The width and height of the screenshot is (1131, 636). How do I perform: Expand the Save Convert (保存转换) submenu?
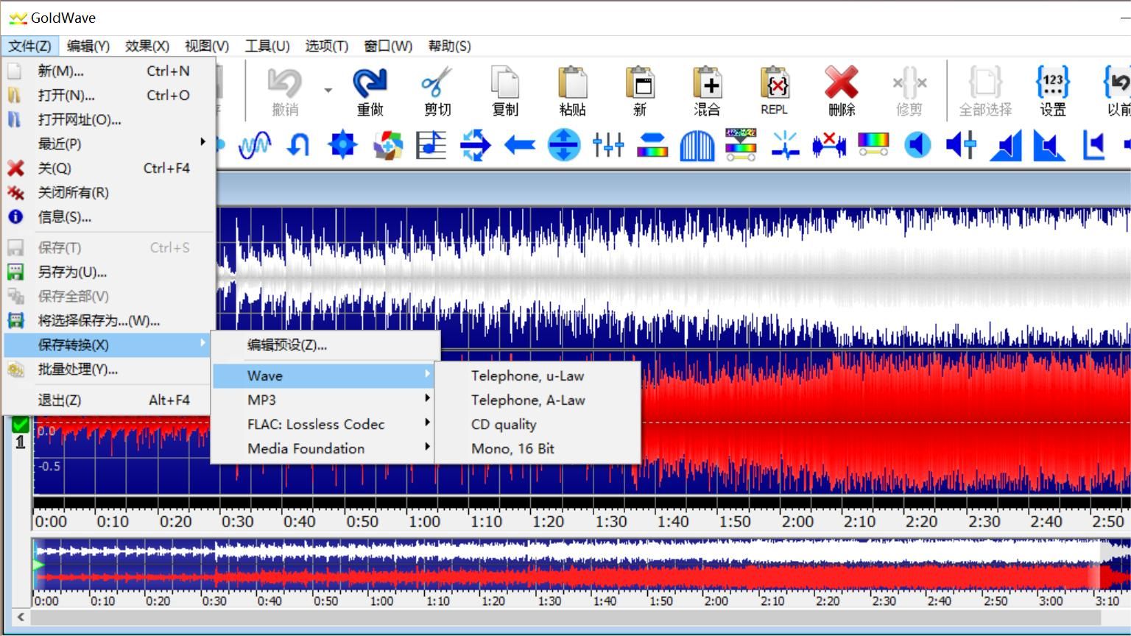109,344
